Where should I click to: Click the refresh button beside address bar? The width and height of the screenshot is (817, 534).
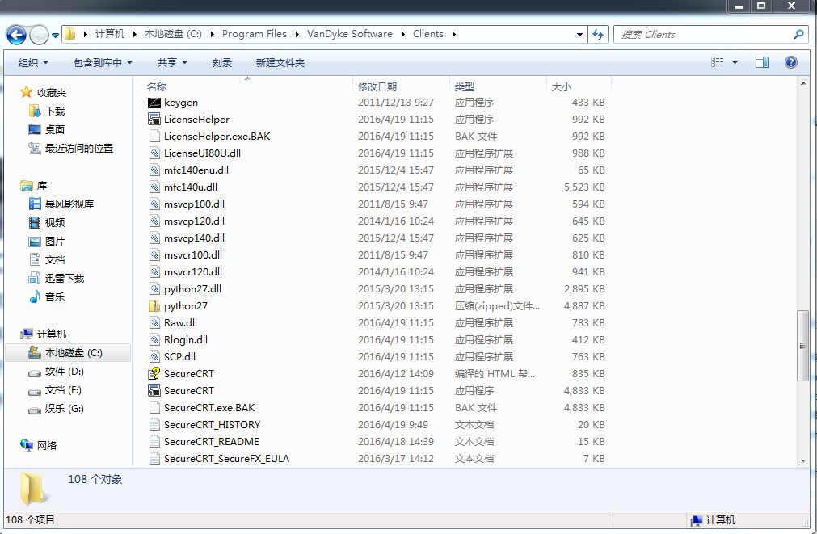click(598, 35)
